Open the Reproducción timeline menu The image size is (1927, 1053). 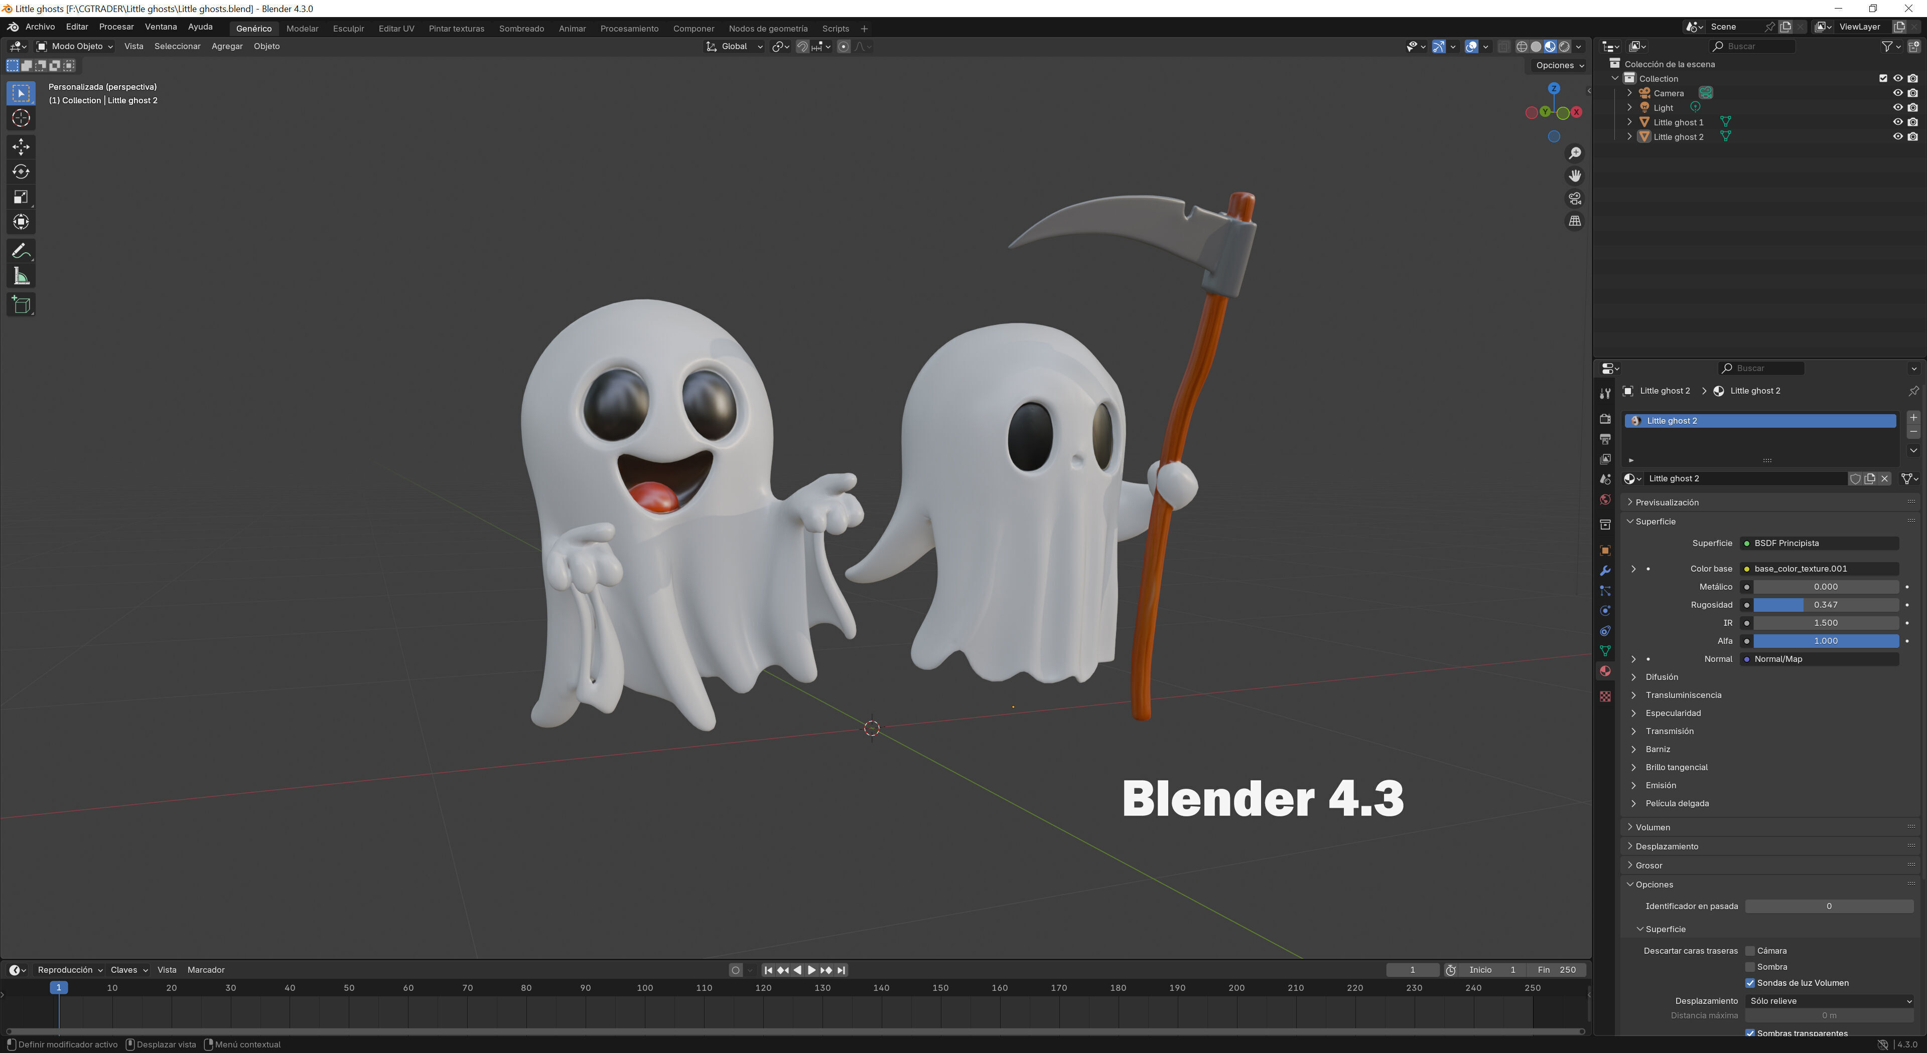pyautogui.click(x=70, y=970)
